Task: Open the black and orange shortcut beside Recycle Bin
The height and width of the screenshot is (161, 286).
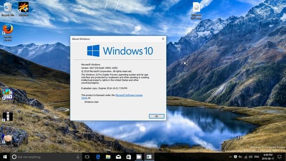Action: (23, 9)
